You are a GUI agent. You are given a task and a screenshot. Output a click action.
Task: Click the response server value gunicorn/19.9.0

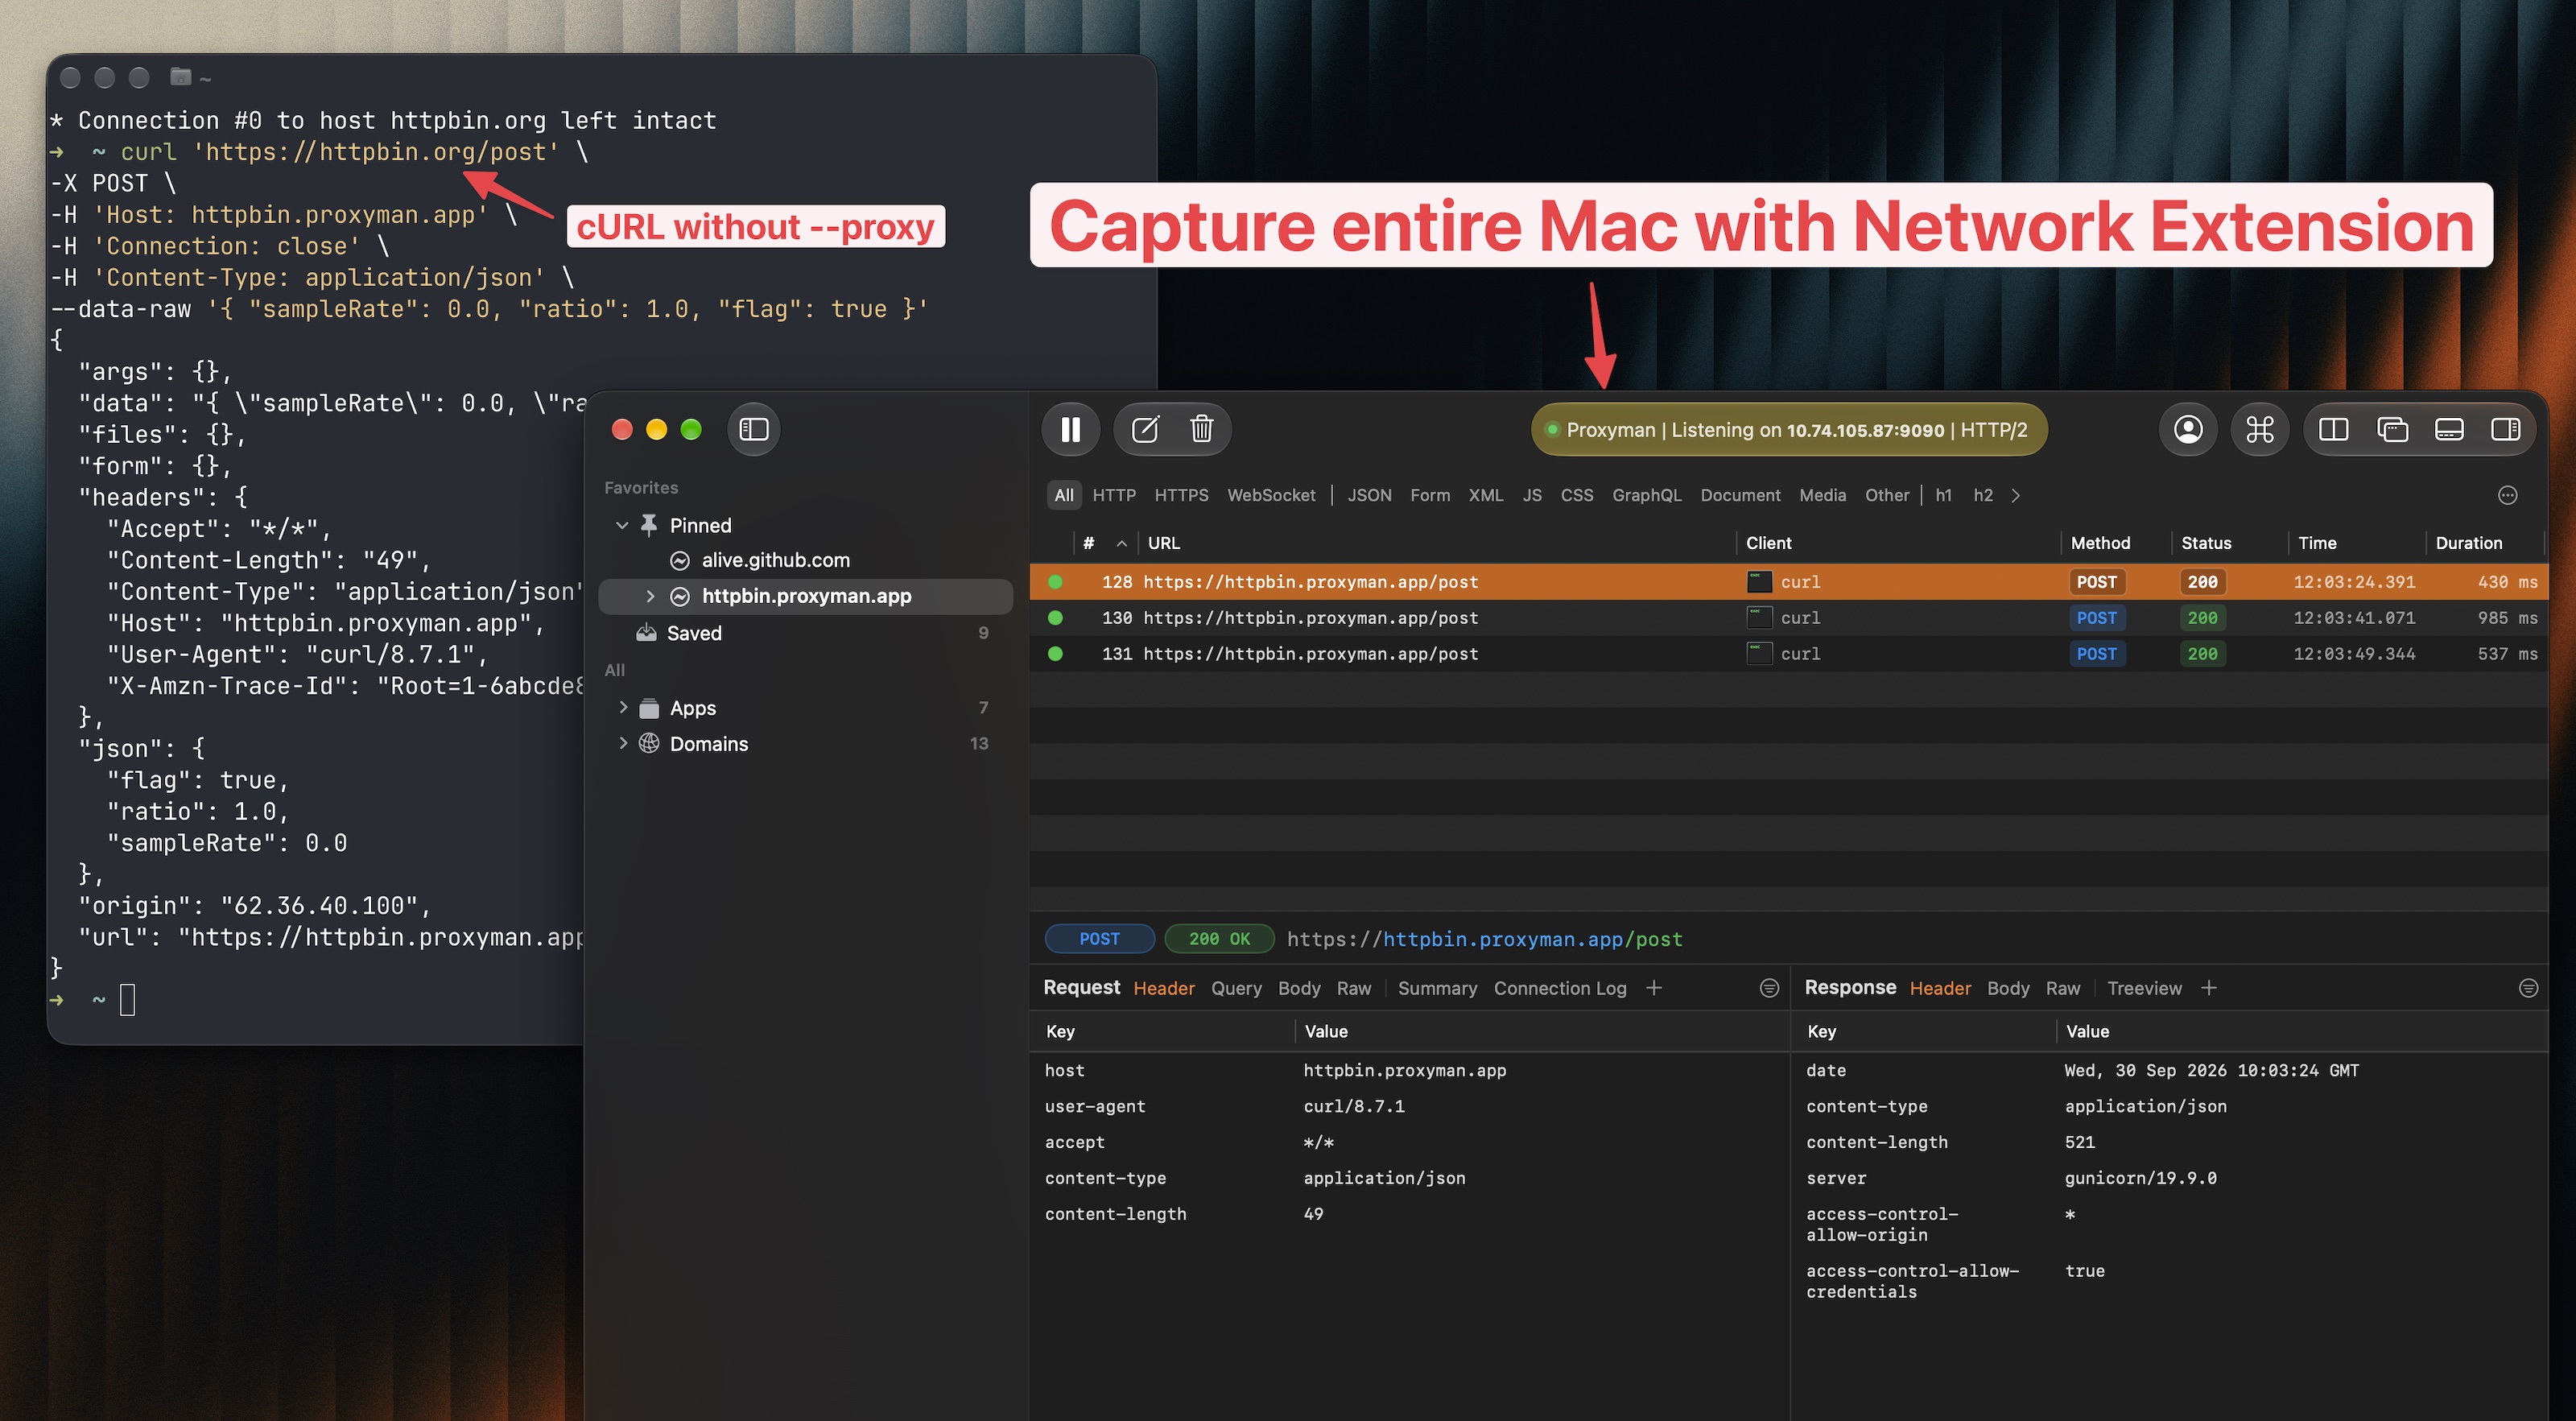click(2140, 1178)
